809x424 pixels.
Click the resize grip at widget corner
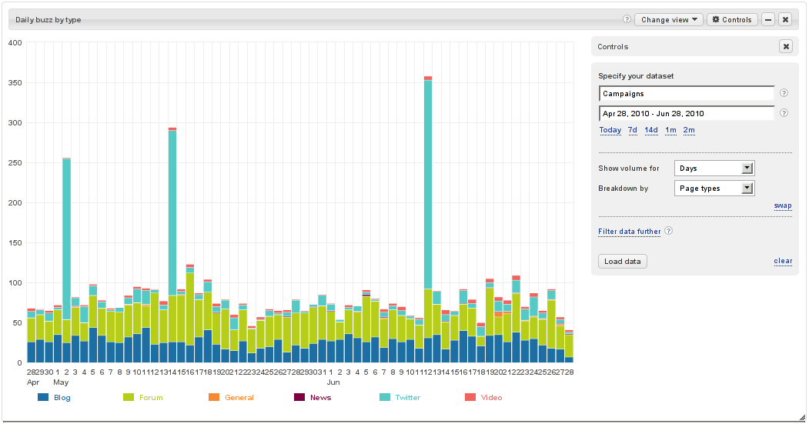(802, 418)
